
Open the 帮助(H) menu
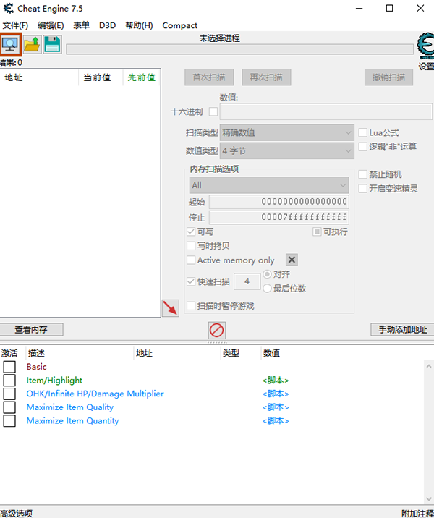click(139, 25)
